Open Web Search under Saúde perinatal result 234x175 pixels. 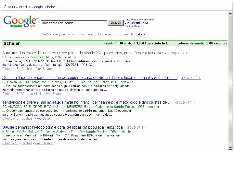coord(44,143)
